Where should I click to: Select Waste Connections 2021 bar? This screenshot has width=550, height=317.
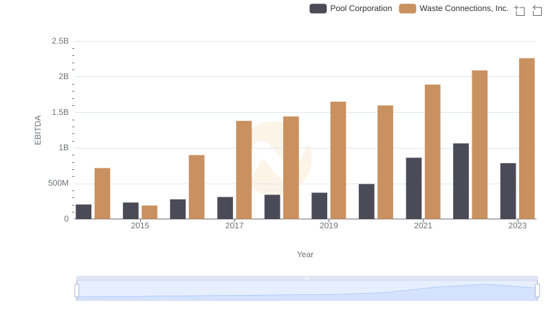(432, 152)
